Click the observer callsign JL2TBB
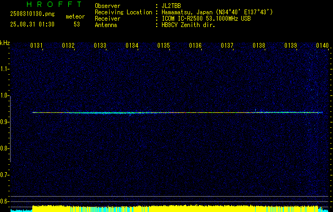333x212 pixels. click(171, 6)
